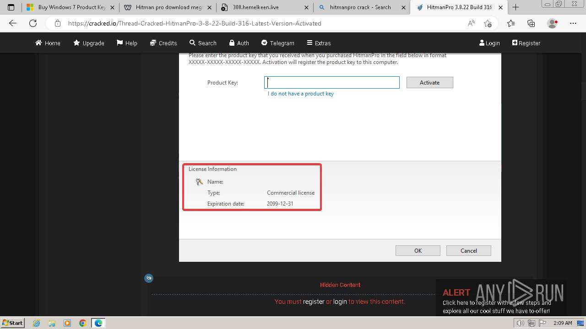Open the Auth page
The image size is (586, 329).
(x=239, y=43)
